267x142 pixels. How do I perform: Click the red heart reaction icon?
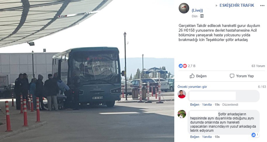tap(185, 66)
